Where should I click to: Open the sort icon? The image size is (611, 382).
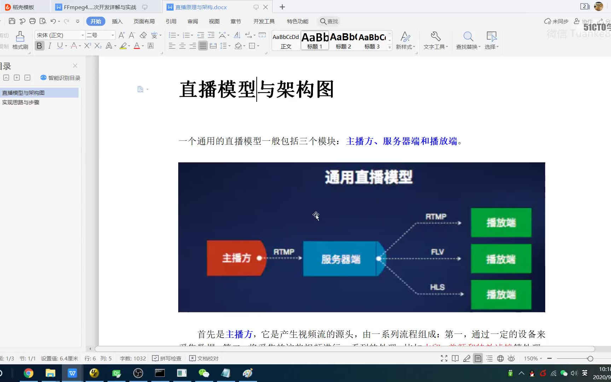coord(237,35)
